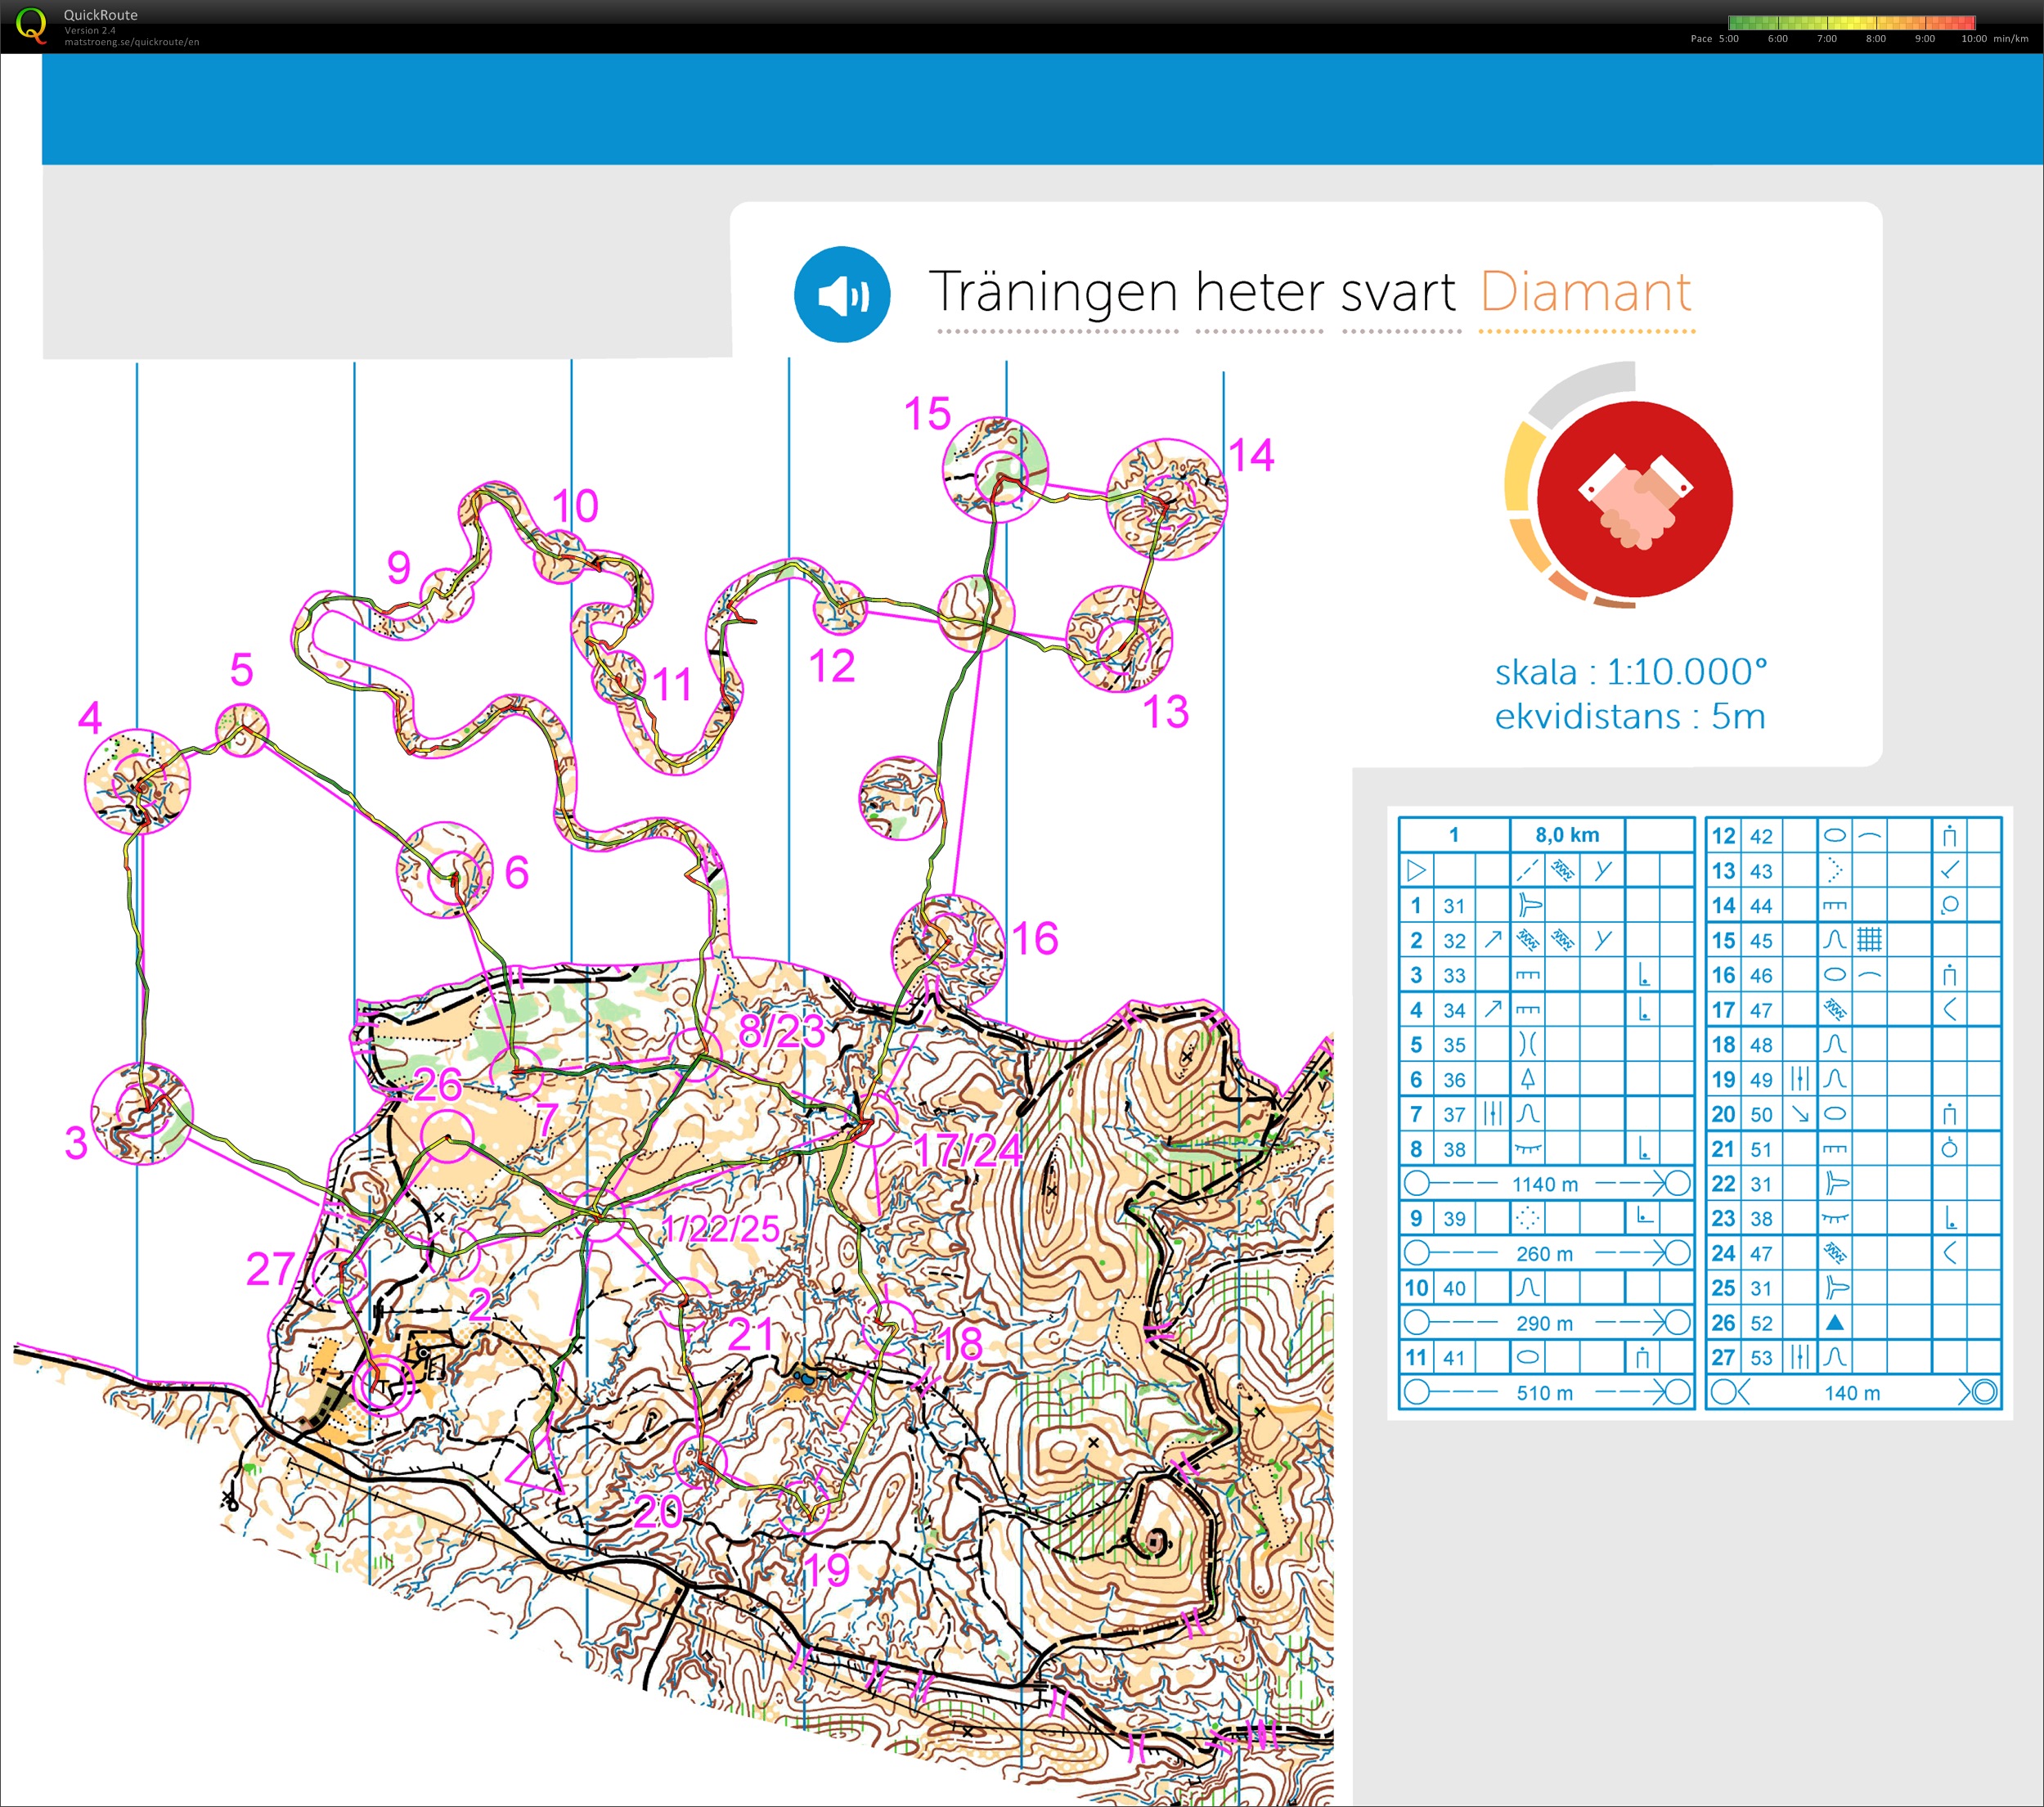Click the '290 m' marked route row
This screenshot has height=1807, width=2044.
click(1546, 1323)
